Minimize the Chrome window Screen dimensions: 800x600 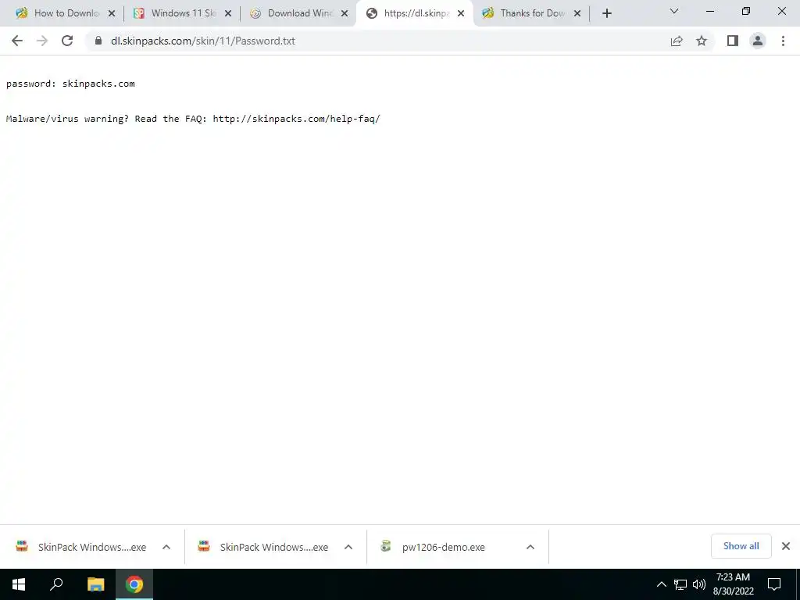709,11
